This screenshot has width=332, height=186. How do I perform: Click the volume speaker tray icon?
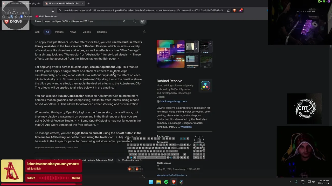pos(314,182)
